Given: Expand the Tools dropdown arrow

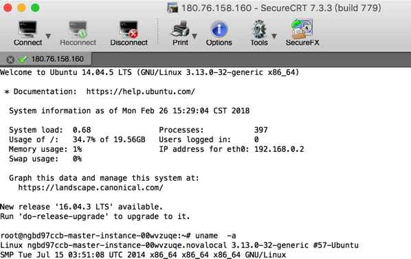Looking at the screenshot, I should click(x=274, y=36).
